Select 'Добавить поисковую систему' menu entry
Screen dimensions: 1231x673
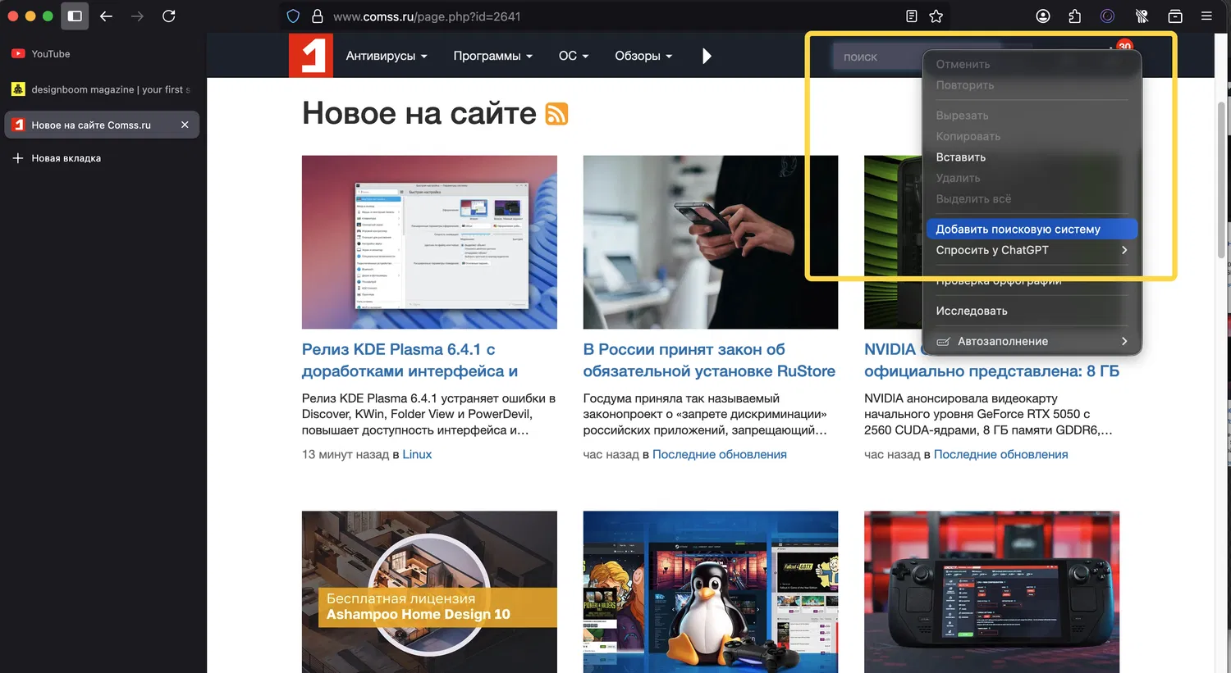click(1032, 230)
